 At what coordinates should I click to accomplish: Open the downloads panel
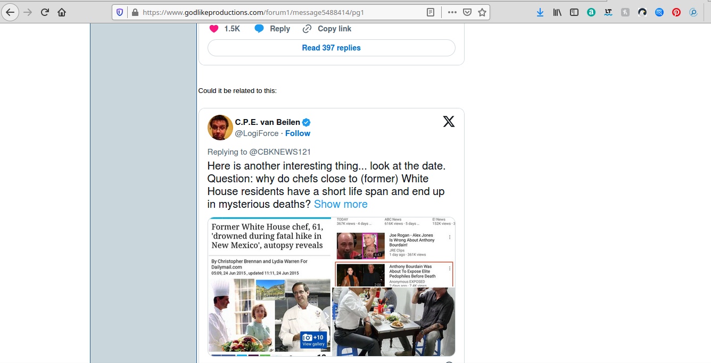(x=540, y=12)
